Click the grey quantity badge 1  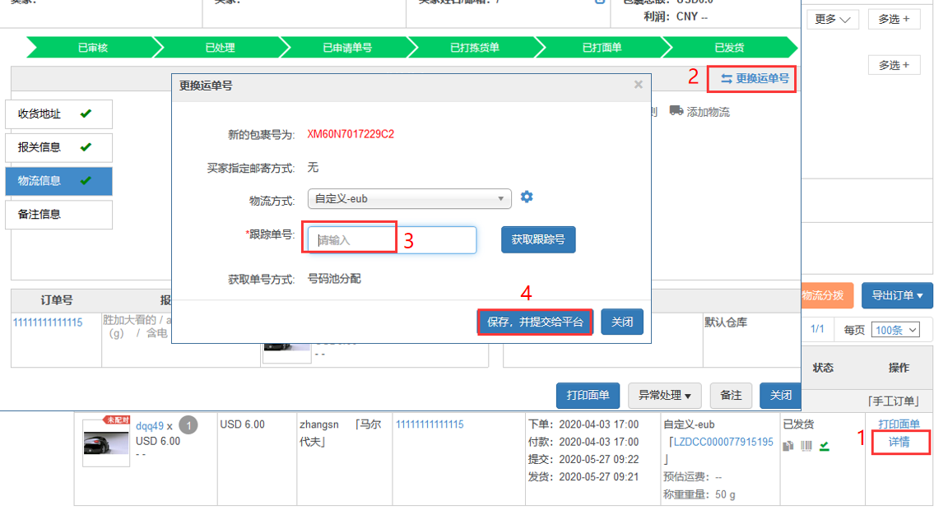point(188,425)
